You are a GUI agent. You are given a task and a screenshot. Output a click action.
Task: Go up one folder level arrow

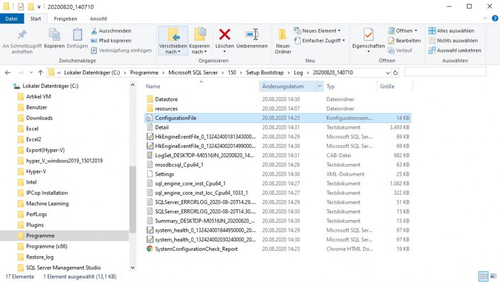tap(41, 73)
